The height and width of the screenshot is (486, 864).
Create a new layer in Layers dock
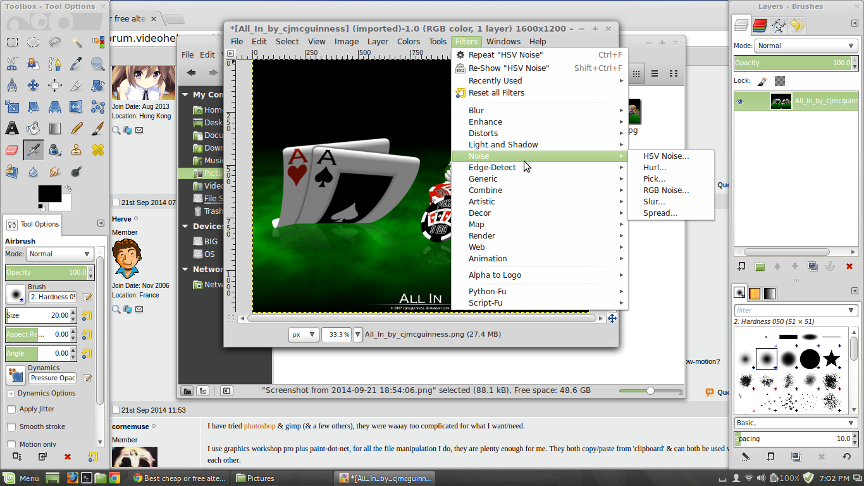(742, 266)
